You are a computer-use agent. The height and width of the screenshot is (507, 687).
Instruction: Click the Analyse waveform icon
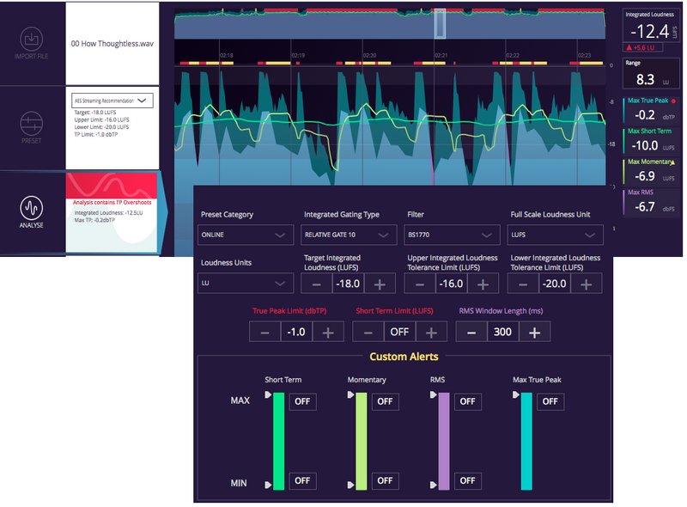pos(32,209)
